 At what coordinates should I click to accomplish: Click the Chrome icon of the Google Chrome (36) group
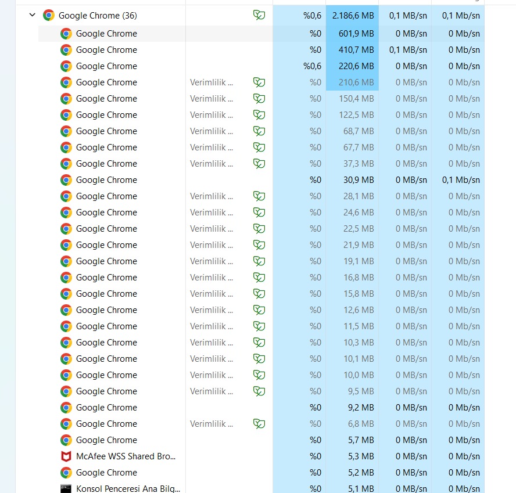tap(49, 15)
